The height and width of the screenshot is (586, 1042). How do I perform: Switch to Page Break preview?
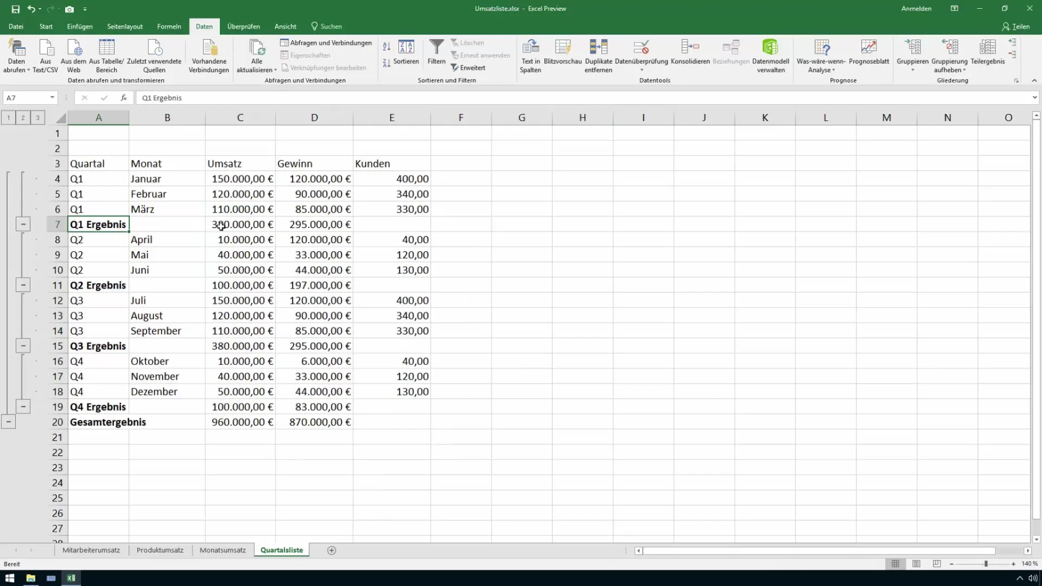click(x=937, y=564)
